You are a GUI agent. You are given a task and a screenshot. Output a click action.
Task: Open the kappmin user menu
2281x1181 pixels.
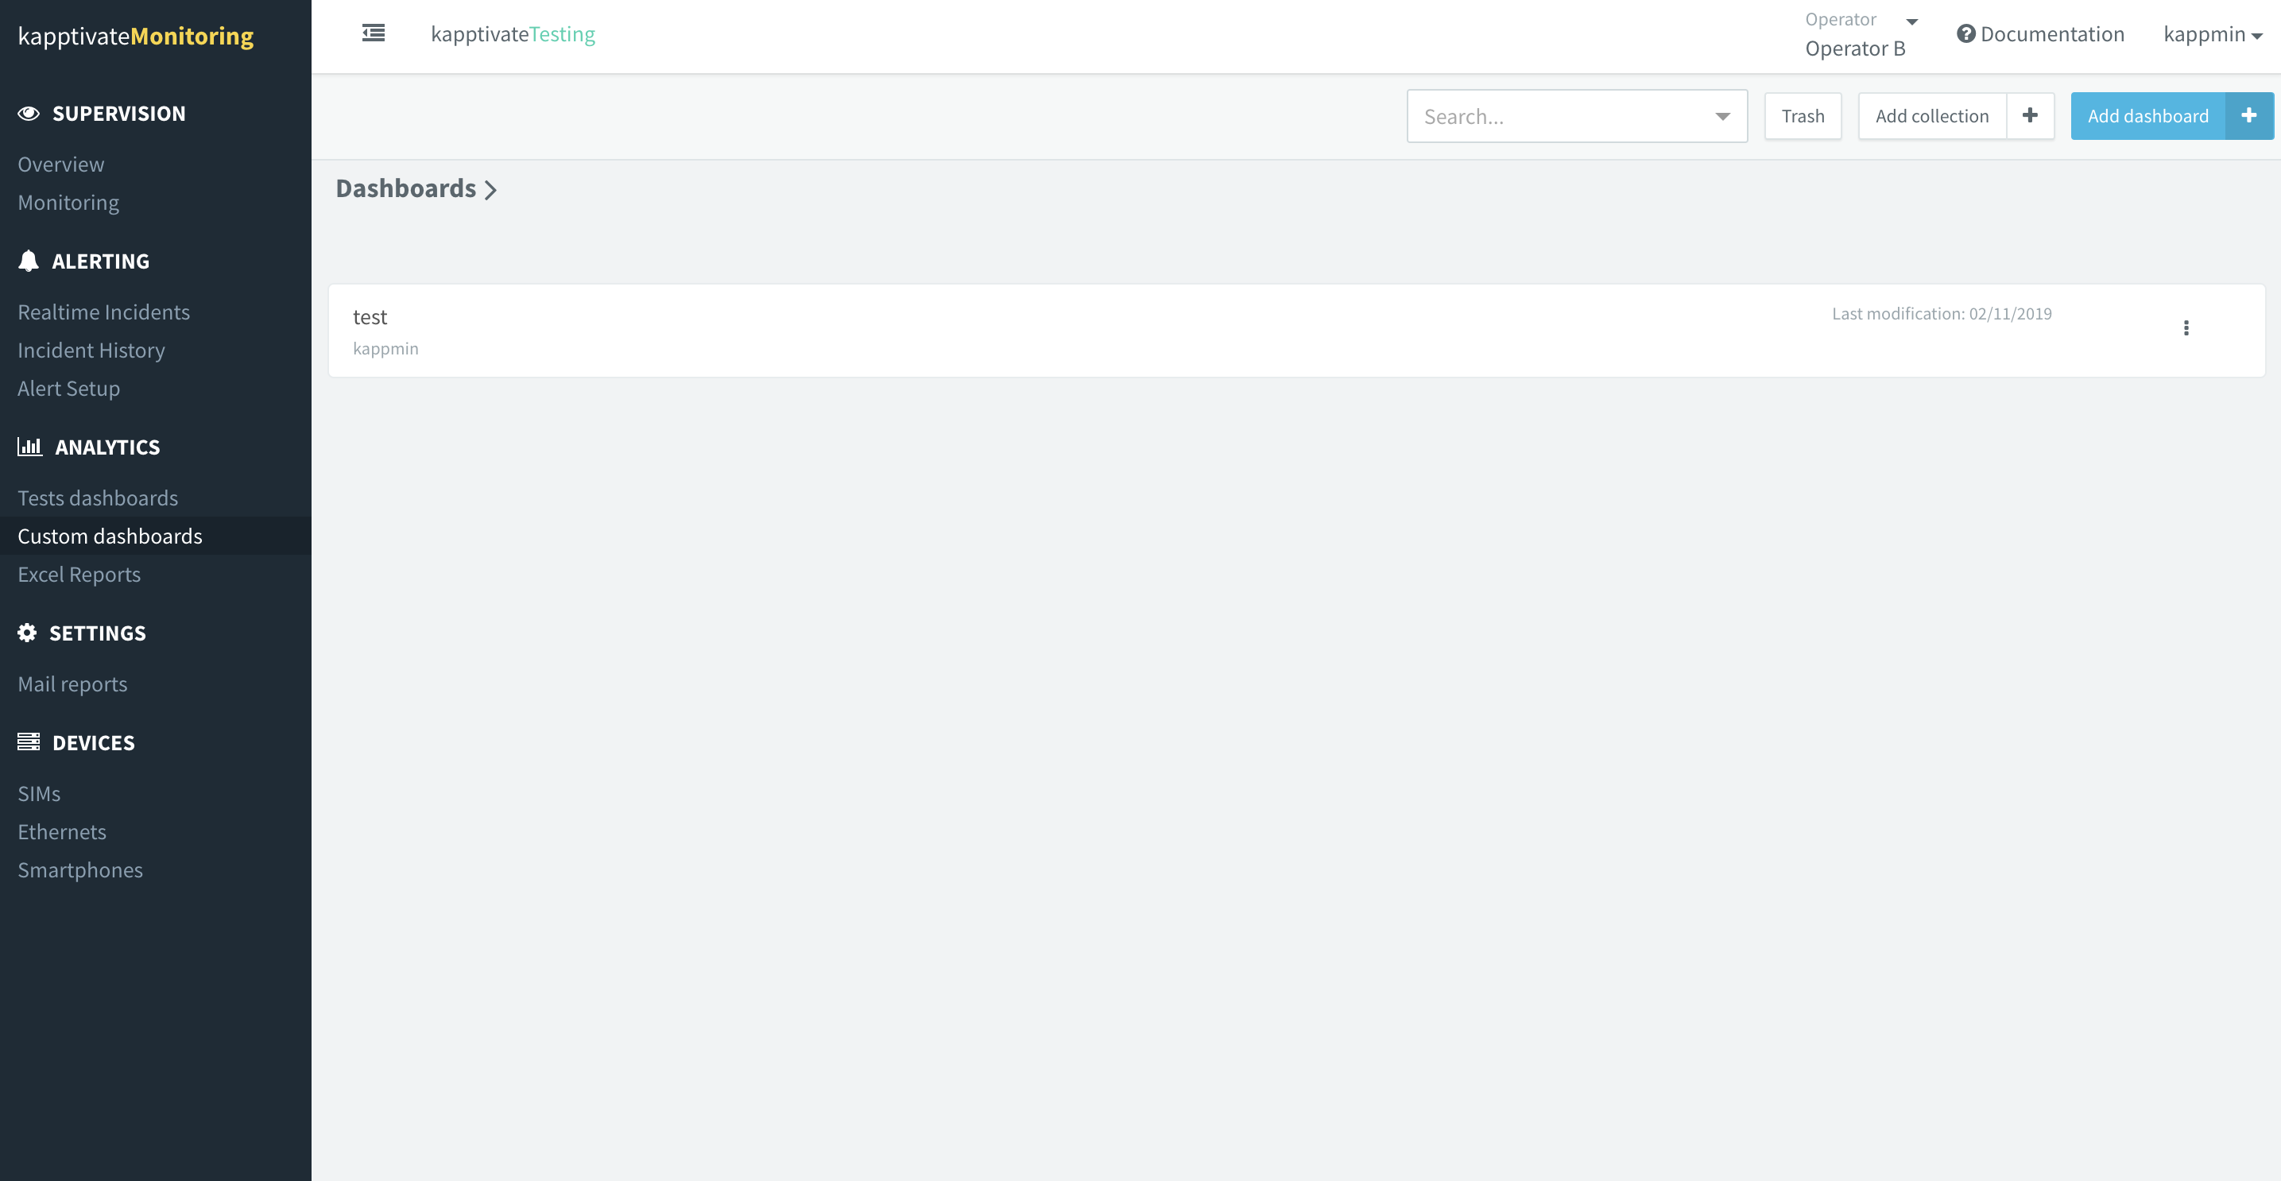point(2212,34)
